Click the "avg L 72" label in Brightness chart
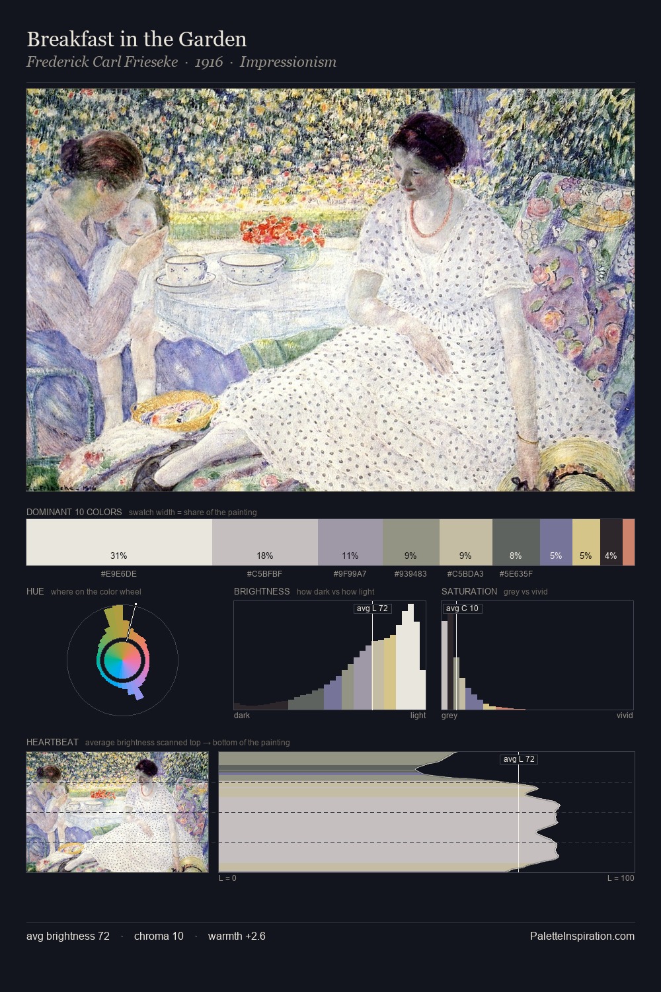This screenshot has width=661, height=992. click(372, 608)
